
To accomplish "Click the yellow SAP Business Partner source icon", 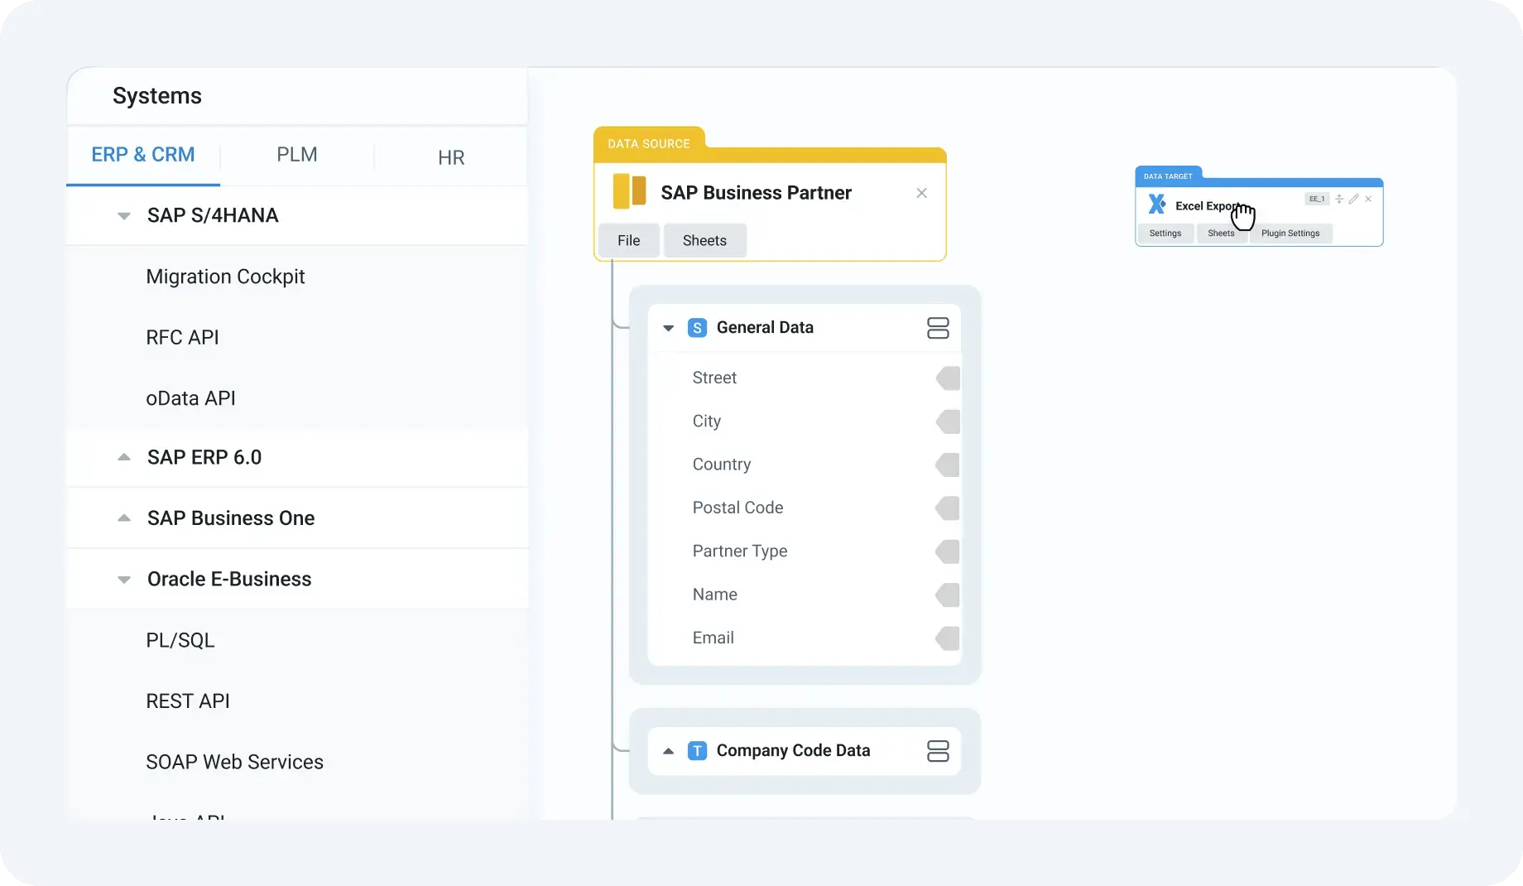I will tap(629, 191).
